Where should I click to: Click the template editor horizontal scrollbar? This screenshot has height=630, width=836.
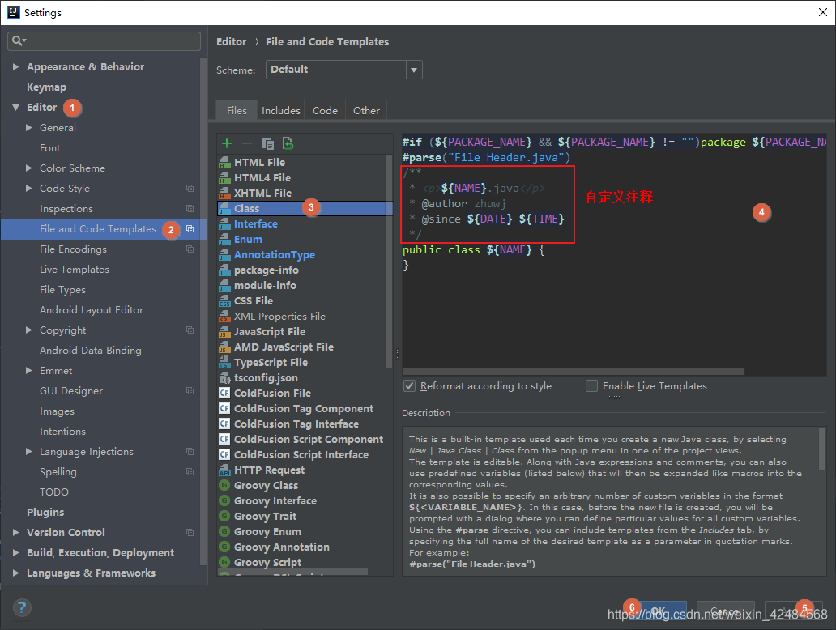pos(574,372)
